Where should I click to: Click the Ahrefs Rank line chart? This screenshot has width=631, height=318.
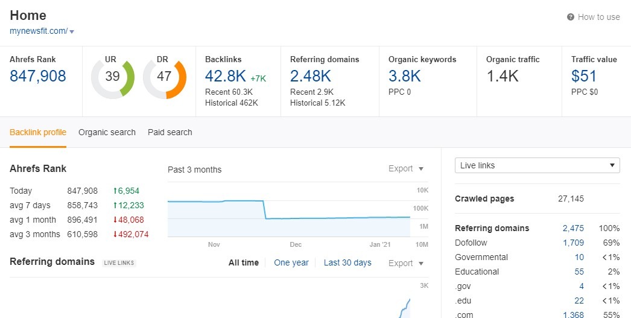(x=288, y=211)
